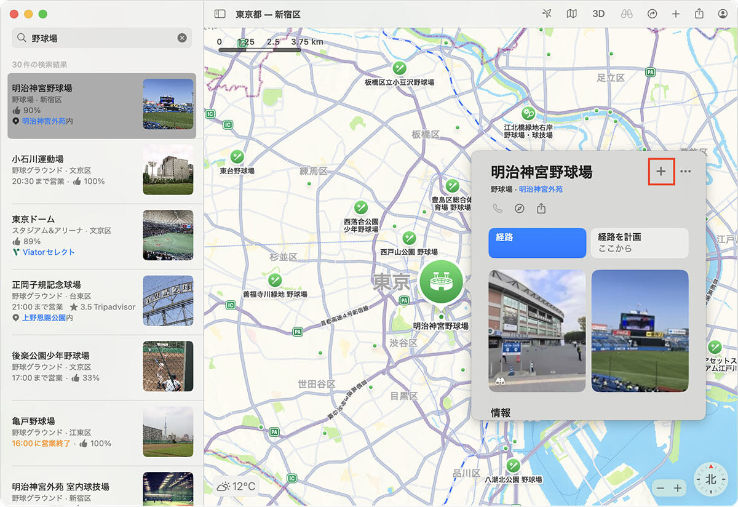Select the 東台野球場 map pin
The width and height of the screenshot is (738, 507).
pos(237,157)
